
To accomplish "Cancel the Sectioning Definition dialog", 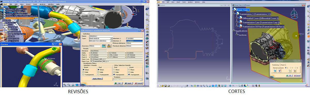I will (297, 75).
